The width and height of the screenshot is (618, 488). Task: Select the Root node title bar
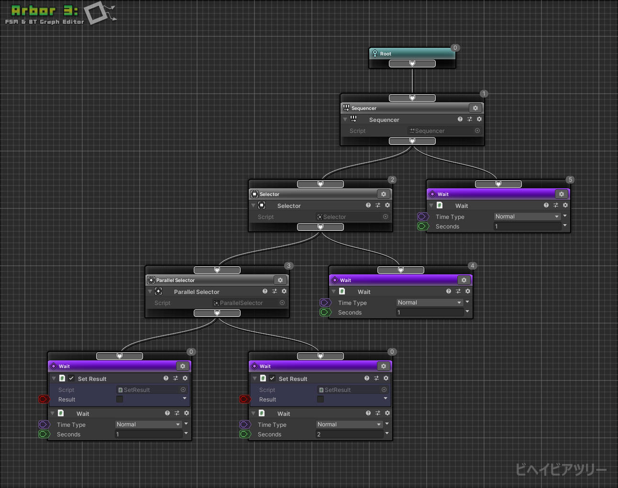pyautogui.click(x=412, y=54)
